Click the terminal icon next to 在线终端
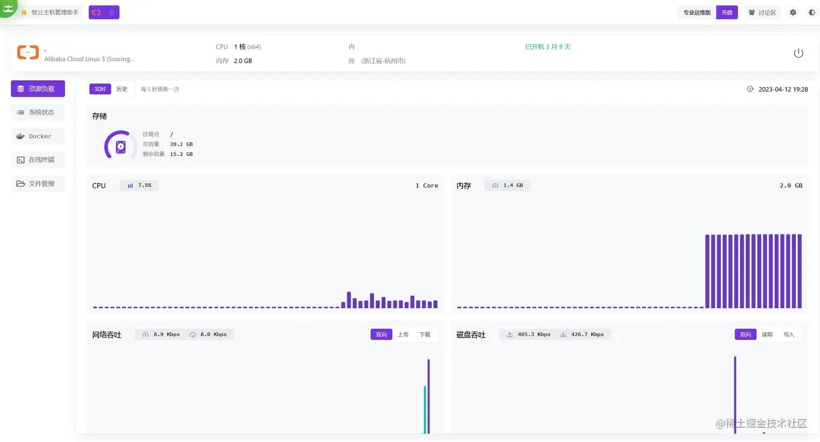The width and height of the screenshot is (820, 442). (21, 160)
